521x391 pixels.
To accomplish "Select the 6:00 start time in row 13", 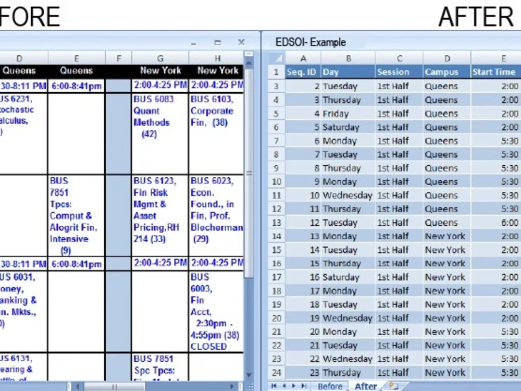I will 496,223.
